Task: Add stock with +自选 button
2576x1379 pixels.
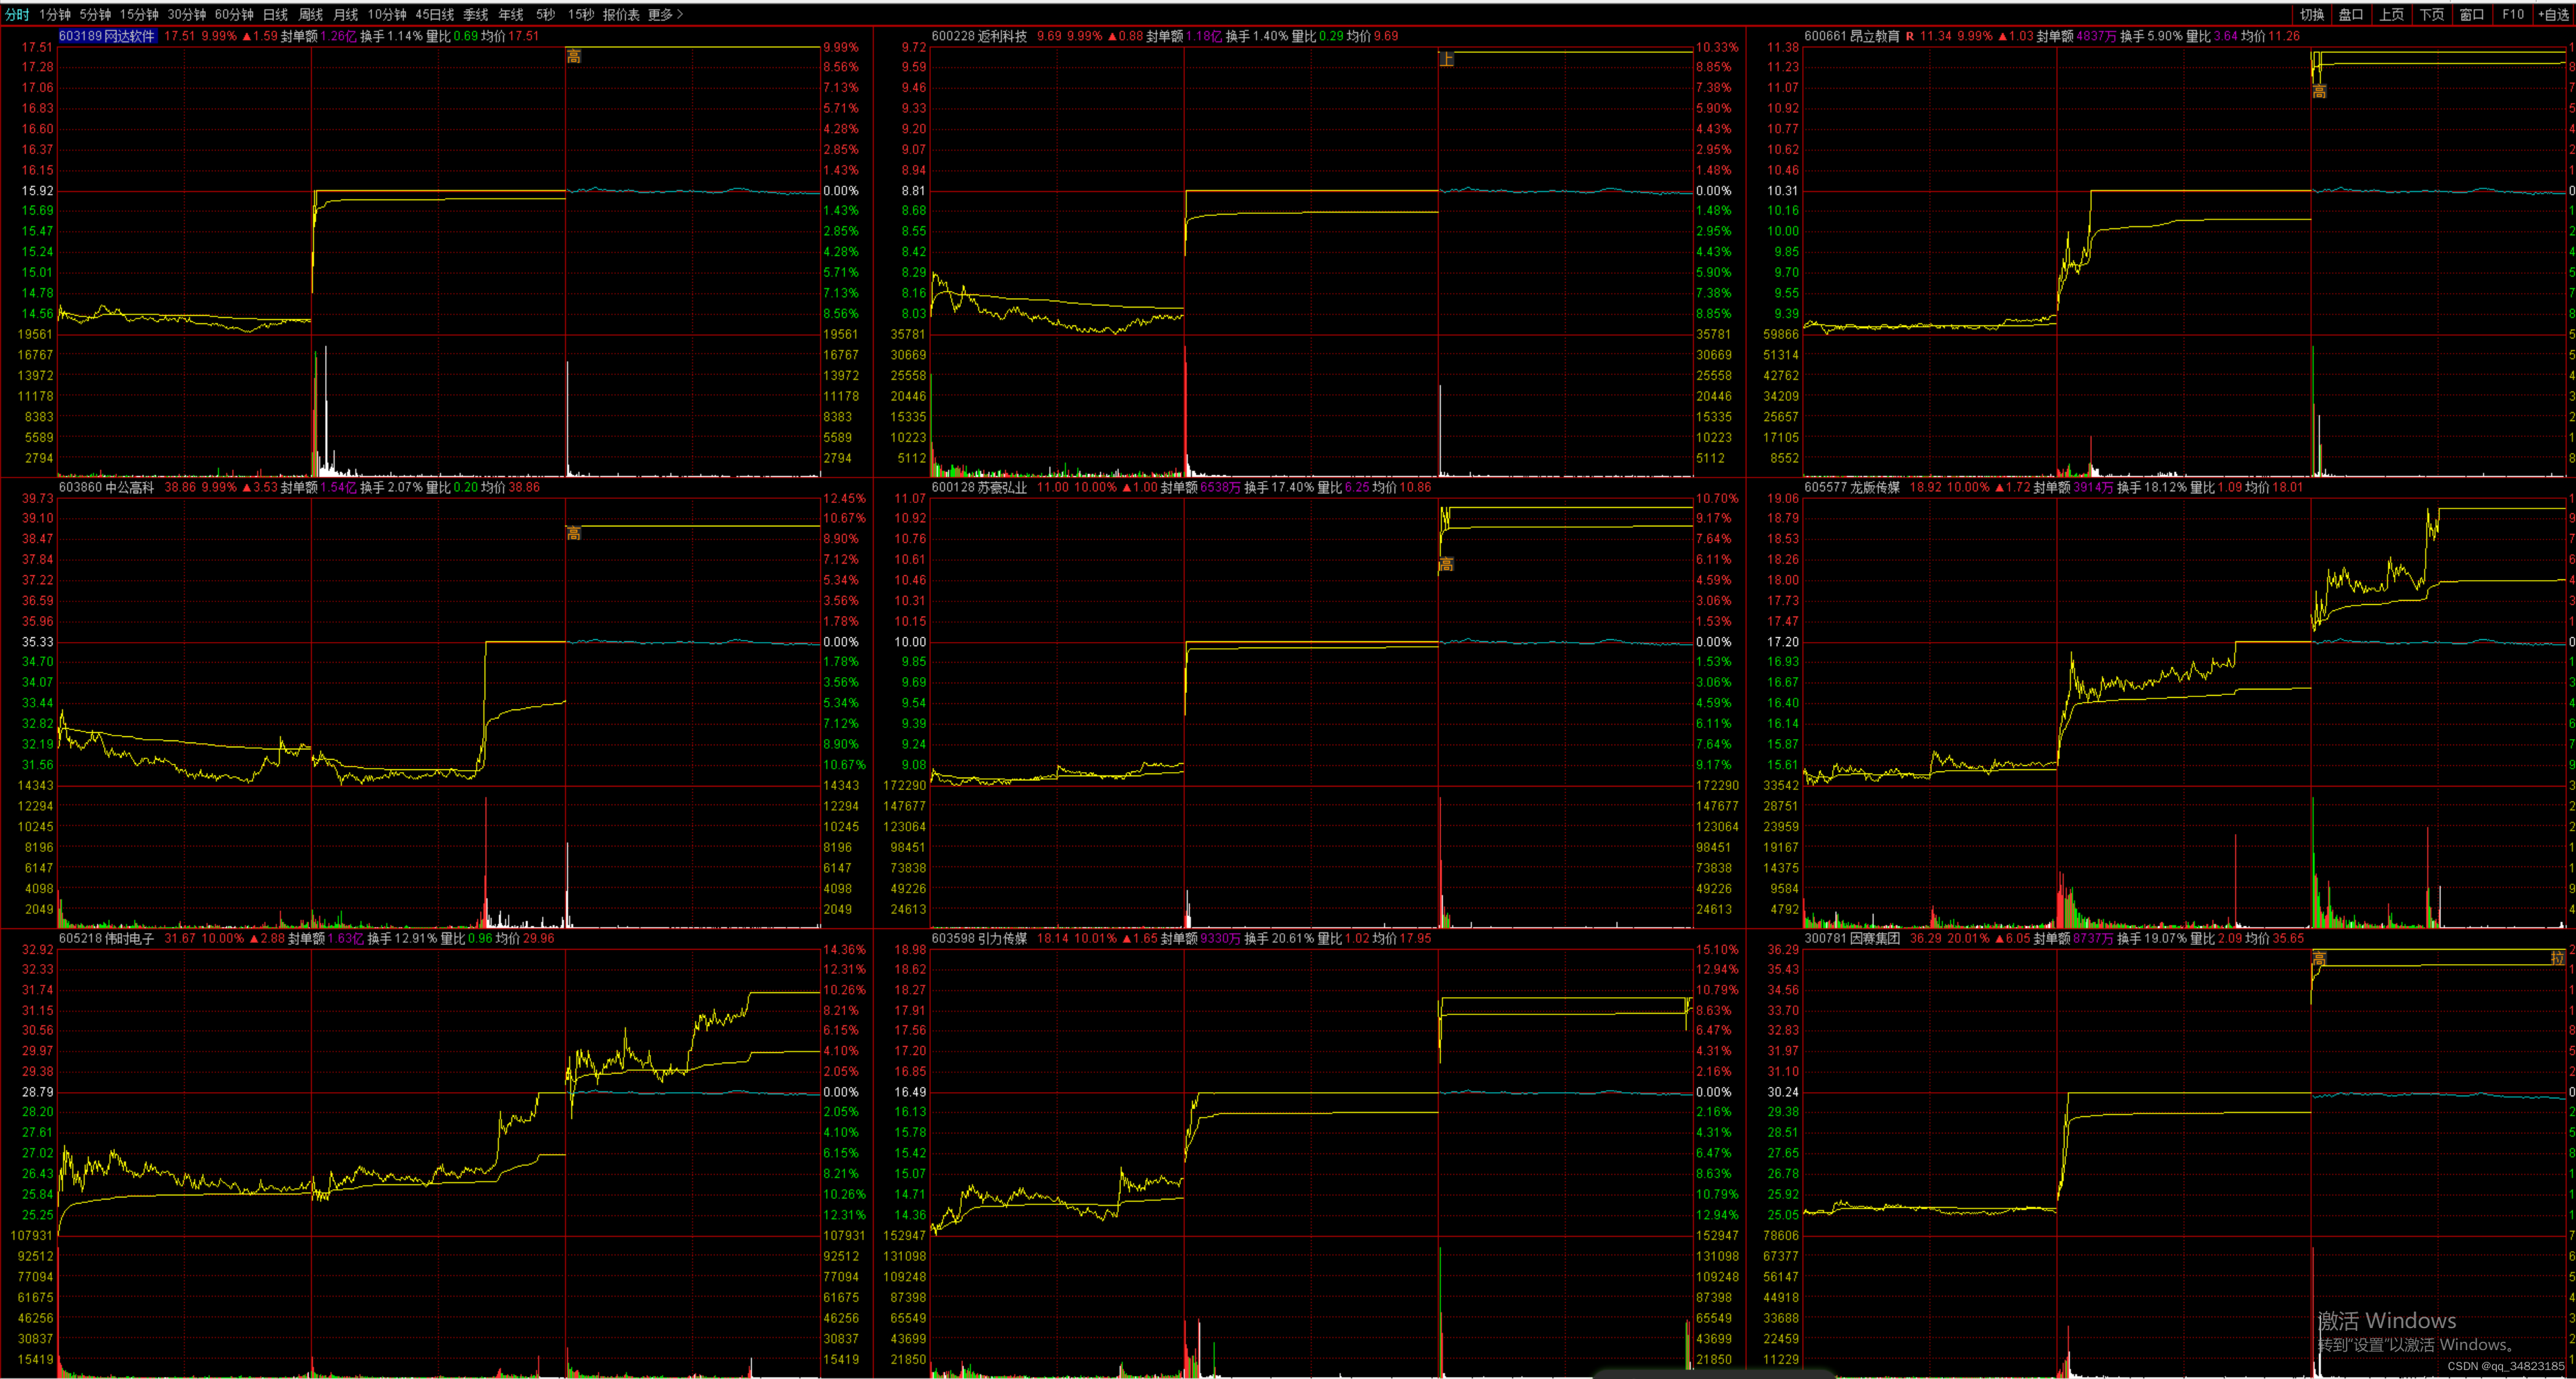Action: tap(2553, 14)
